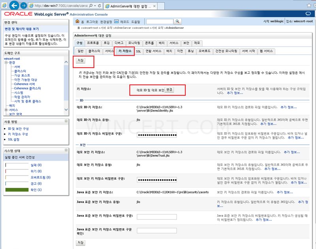The image size is (316, 249).
Task: Click the 로그아웃 toolbar link
Action: [x=92, y=22]
